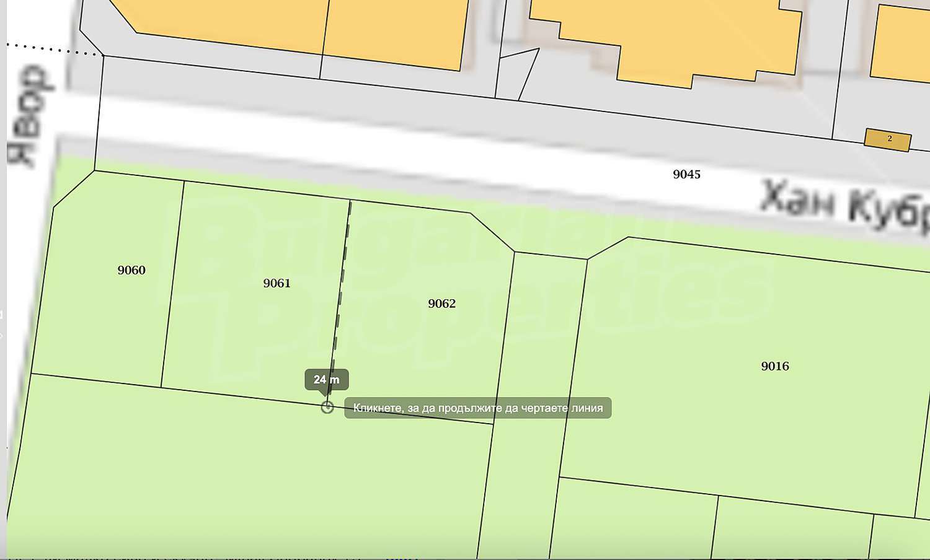The image size is (930, 560).
Task: Click the measurement endpoint circle marker
Action: 327,407
